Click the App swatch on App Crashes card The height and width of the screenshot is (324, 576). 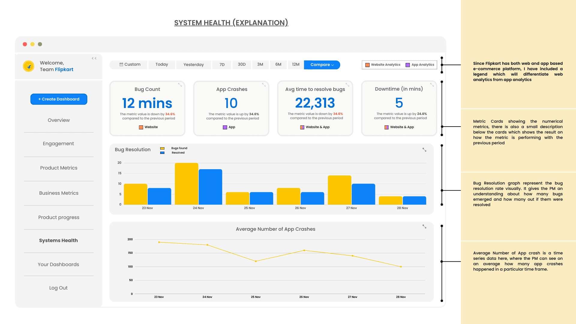225,127
